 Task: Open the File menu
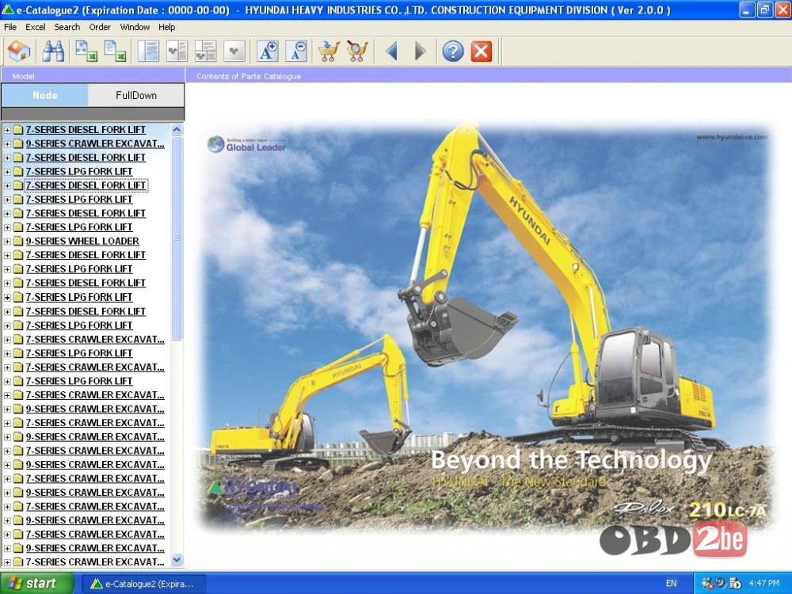tap(10, 27)
